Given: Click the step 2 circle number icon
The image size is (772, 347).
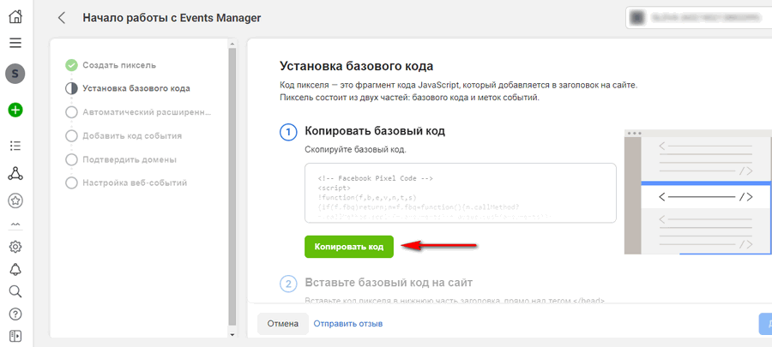Looking at the screenshot, I should point(288,284).
